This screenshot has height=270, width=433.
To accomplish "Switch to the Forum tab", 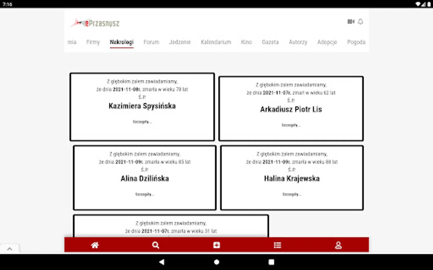I will (151, 42).
